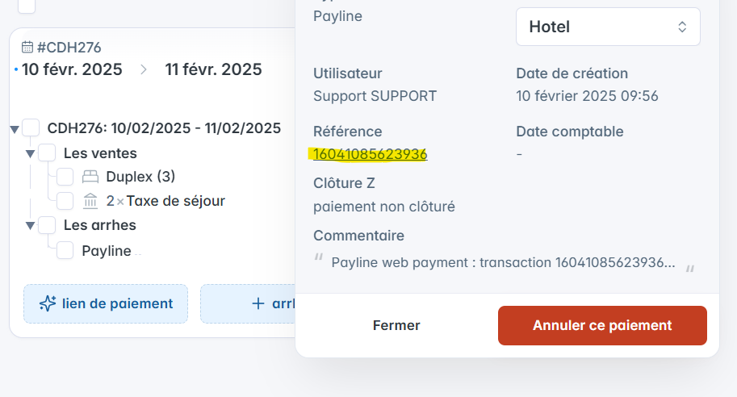Click the sparkle icon on lien de paiement
Image resolution: width=737 pixels, height=397 pixels.
(x=48, y=303)
